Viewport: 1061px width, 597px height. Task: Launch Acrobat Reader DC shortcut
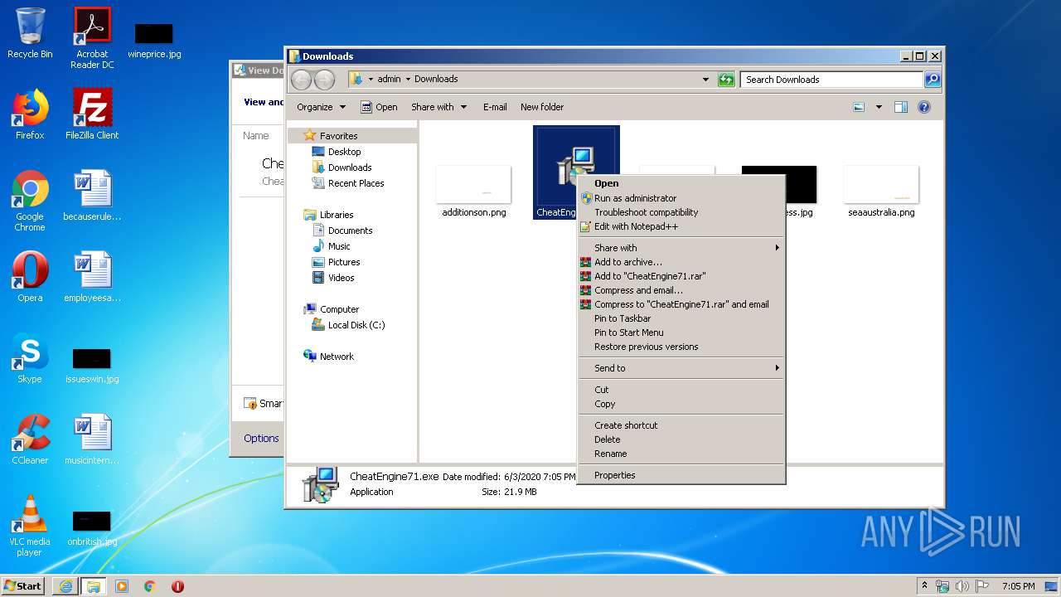(92, 38)
